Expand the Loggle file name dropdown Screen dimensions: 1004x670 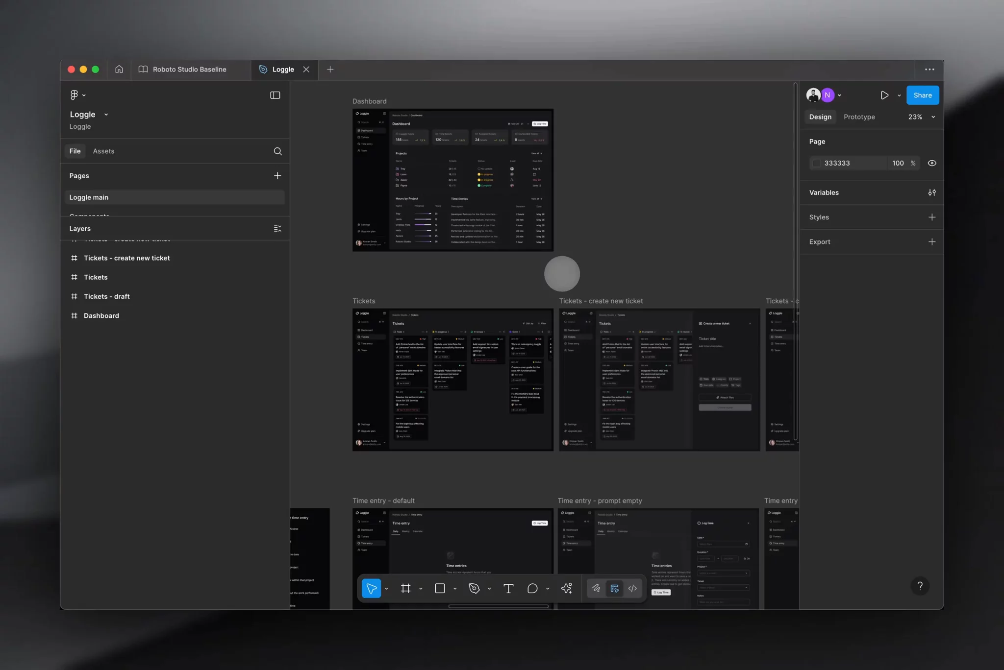click(x=106, y=115)
